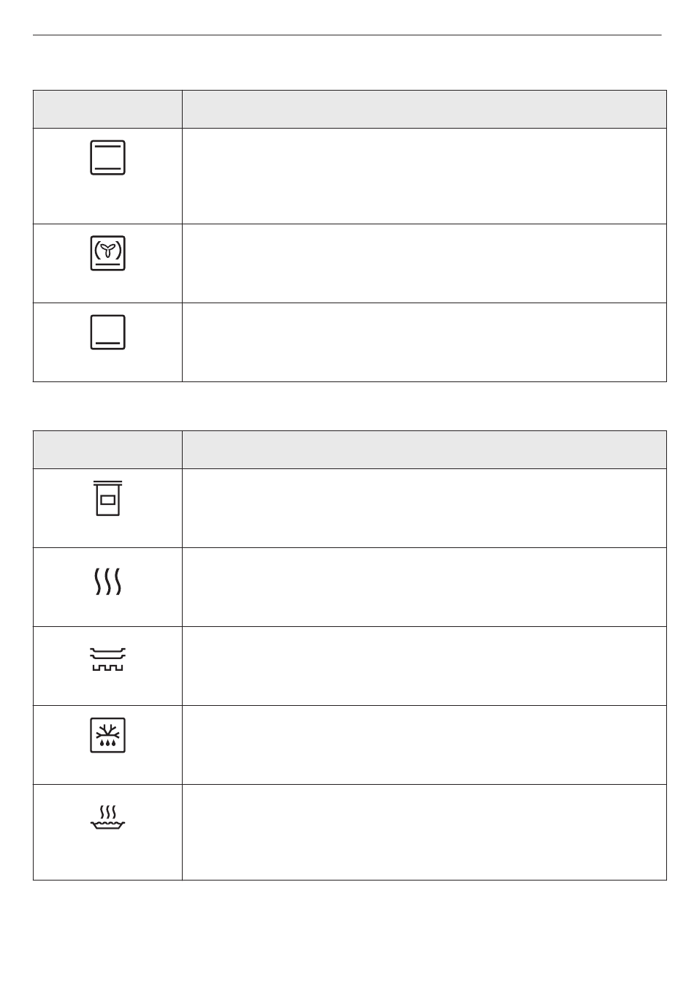Click the second table's left header cell
The height and width of the screenshot is (1004, 694).
click(107, 449)
